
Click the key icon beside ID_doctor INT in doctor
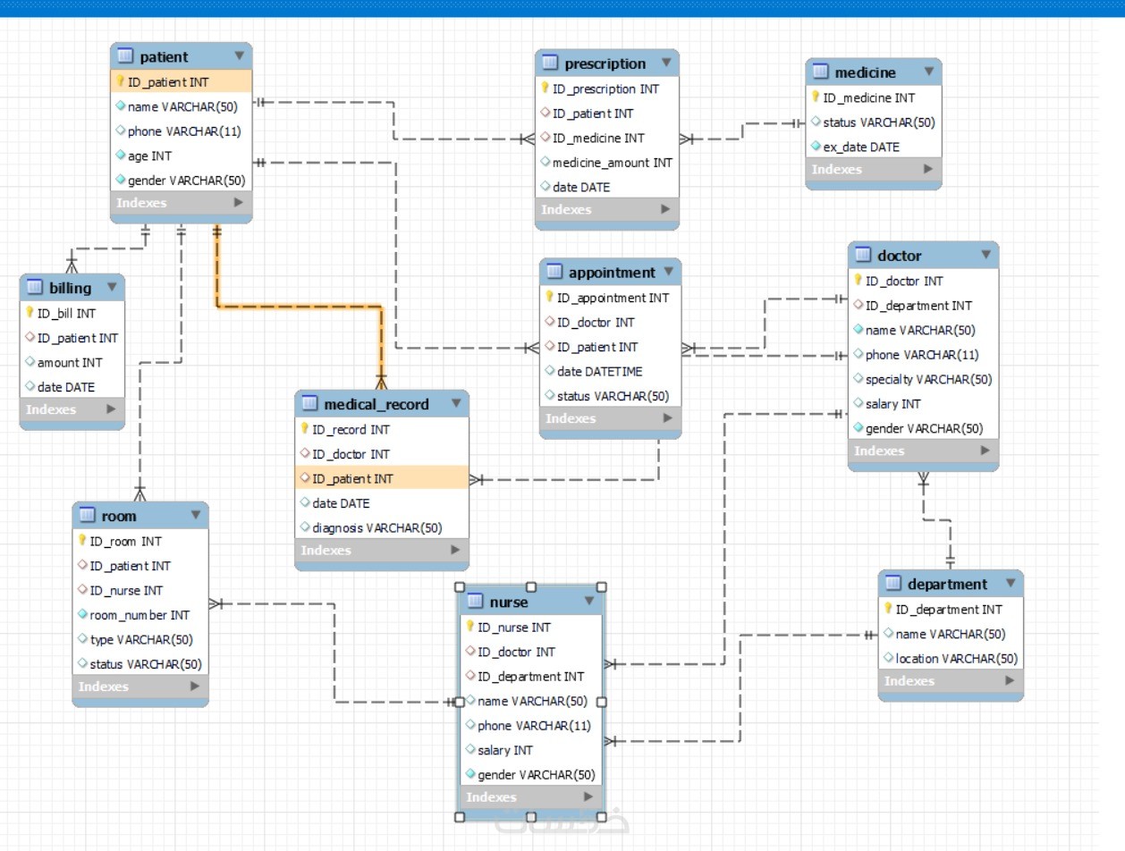point(858,281)
